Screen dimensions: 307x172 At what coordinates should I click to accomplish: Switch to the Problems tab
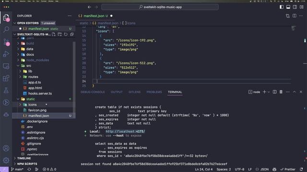154,92
